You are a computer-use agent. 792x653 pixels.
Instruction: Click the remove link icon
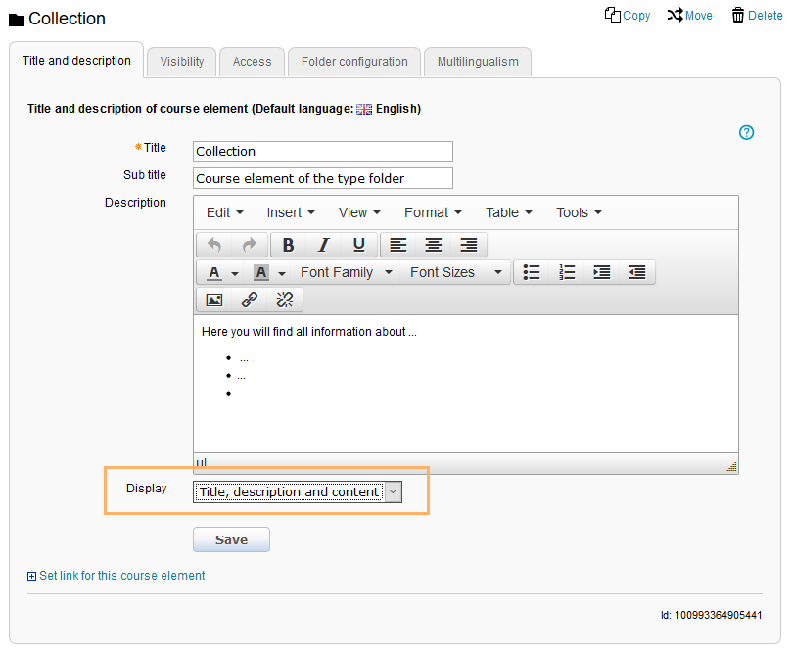coord(285,300)
